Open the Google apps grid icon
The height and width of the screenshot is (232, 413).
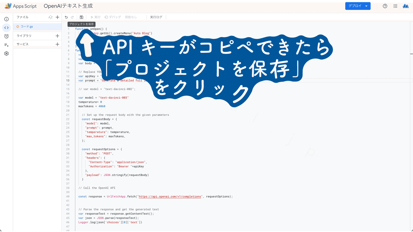395,6
